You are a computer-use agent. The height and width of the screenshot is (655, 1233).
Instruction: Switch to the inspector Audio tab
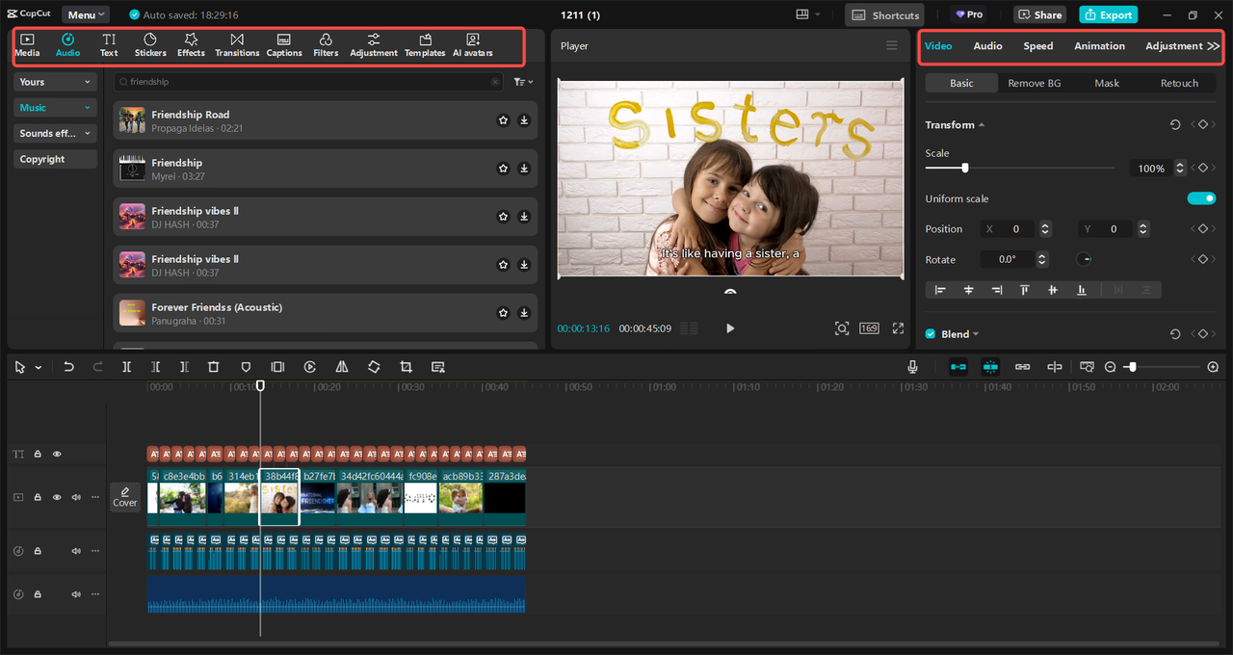987,46
